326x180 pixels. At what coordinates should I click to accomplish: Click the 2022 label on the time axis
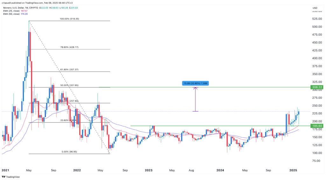pyautogui.click(x=77, y=170)
